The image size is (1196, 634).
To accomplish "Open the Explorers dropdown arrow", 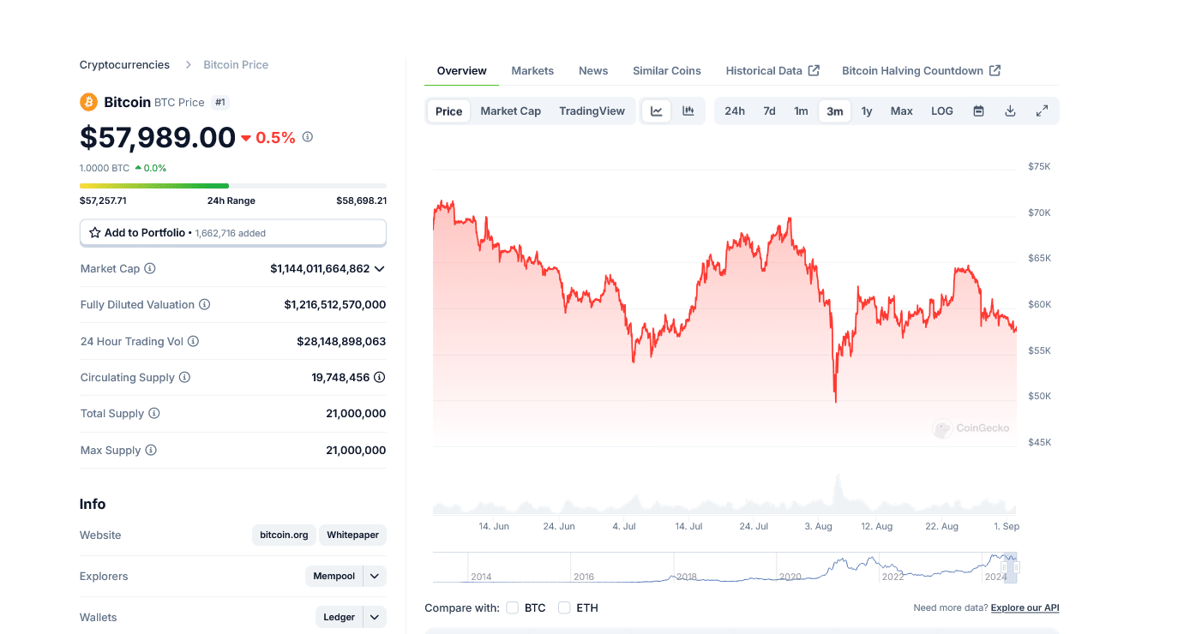I will [x=375, y=577].
